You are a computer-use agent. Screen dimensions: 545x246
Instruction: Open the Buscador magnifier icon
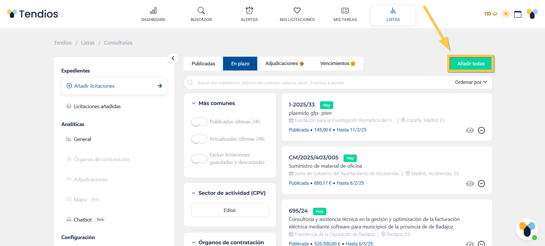(201, 11)
